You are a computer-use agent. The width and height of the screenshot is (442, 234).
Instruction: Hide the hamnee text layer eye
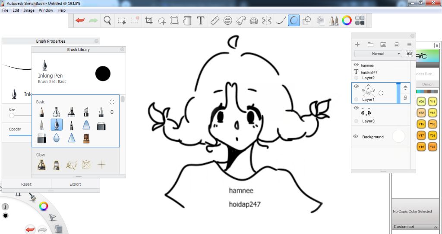[356, 65]
